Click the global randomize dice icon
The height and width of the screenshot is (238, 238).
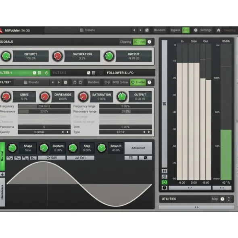point(147,30)
